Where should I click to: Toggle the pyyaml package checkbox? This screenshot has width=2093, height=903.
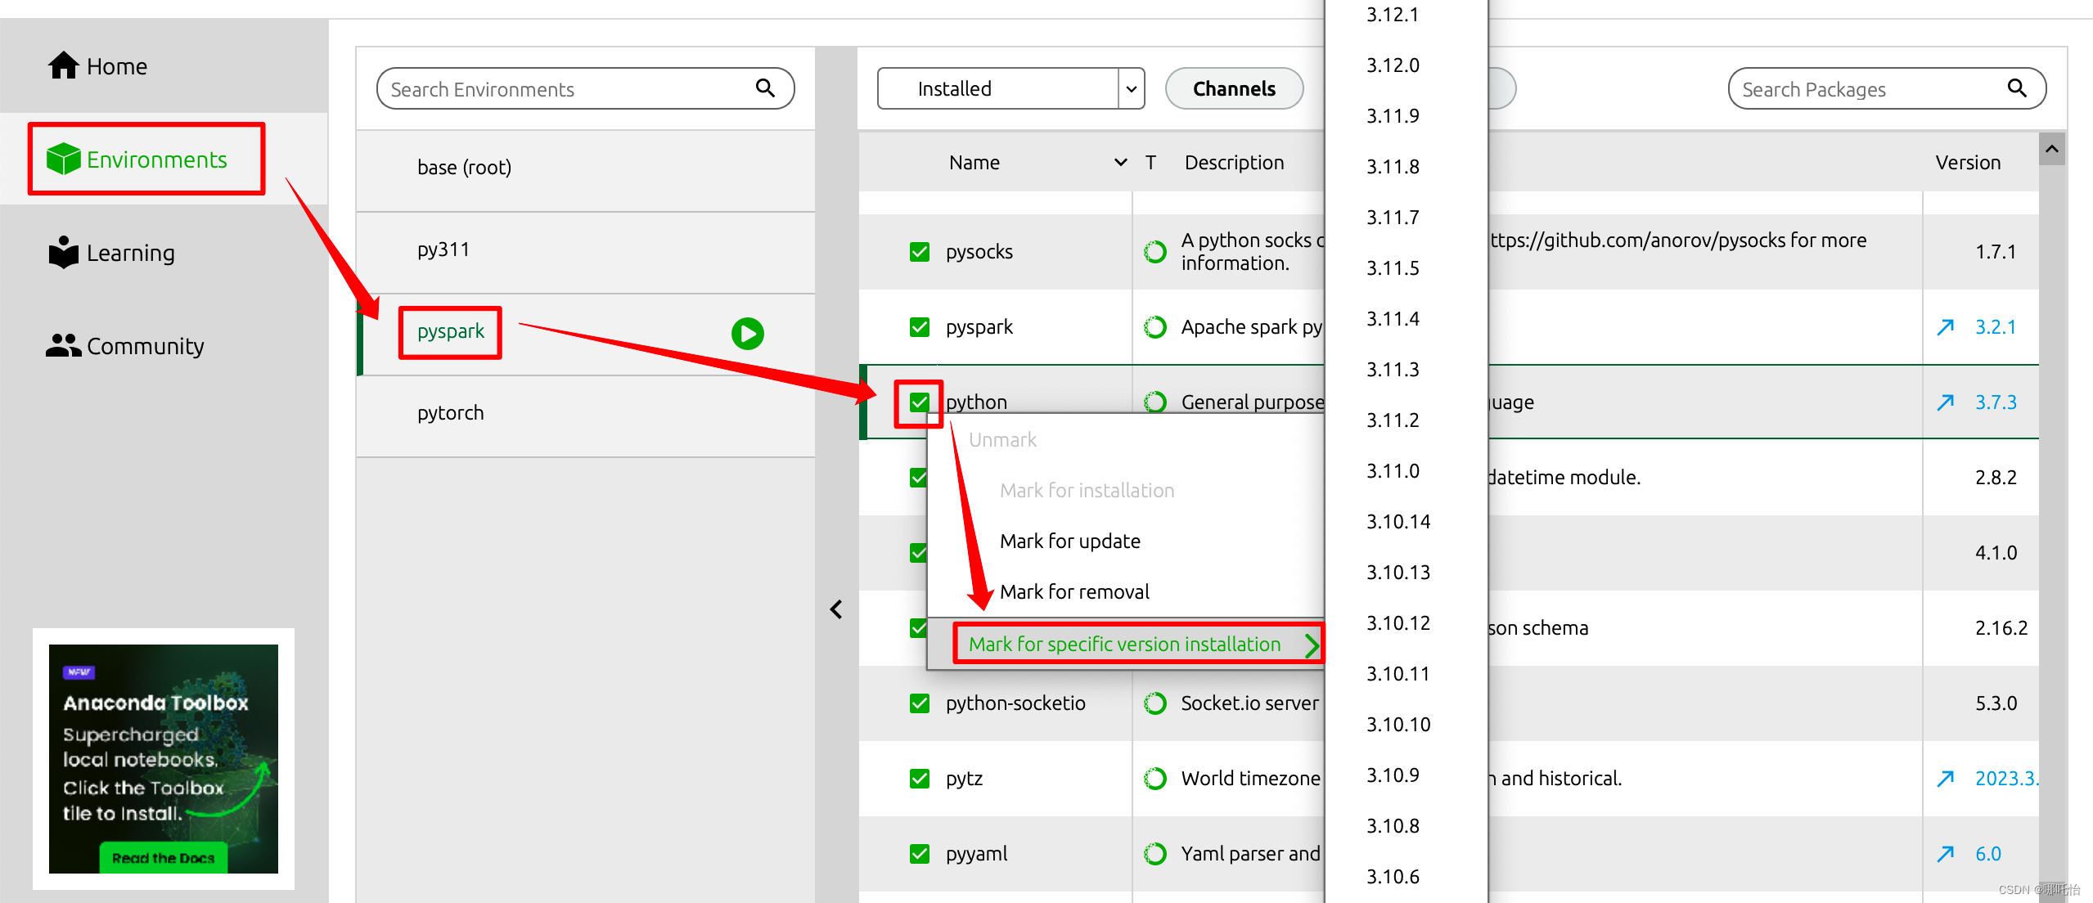pyautogui.click(x=920, y=854)
